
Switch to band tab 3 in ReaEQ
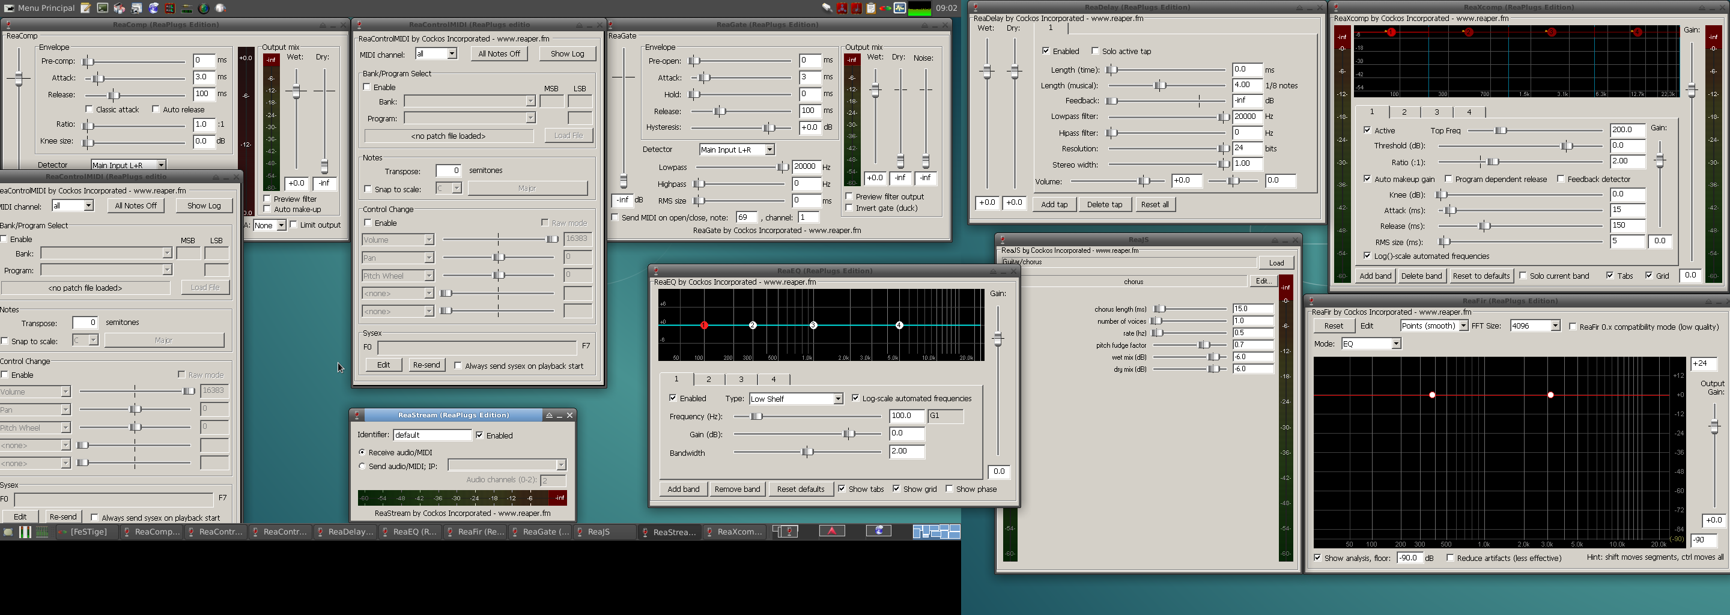[x=741, y=380]
